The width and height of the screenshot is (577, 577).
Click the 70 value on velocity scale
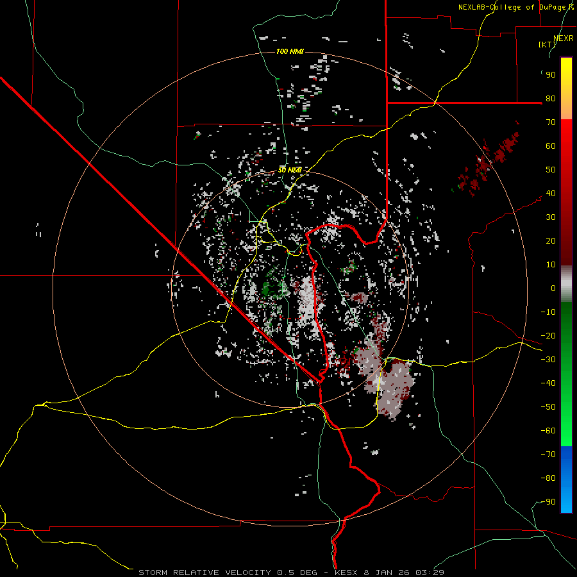pos(551,122)
